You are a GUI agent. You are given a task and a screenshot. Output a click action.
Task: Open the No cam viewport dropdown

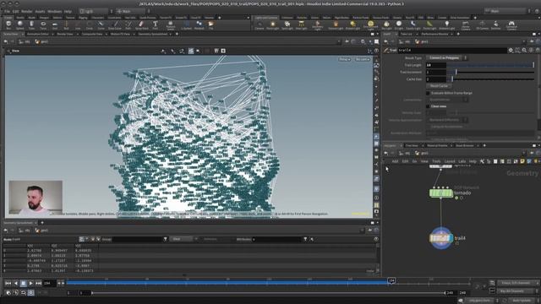tap(362, 59)
